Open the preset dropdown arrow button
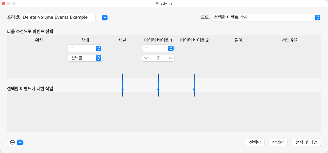328x153 pixels. [105, 17]
